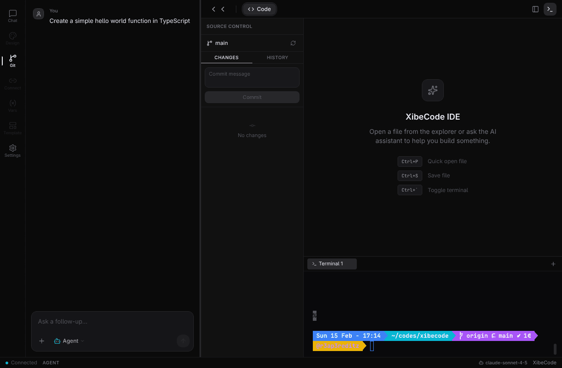Toggle the Code view button
Image resolution: width=562 pixels, height=368 pixels.
[x=259, y=9]
